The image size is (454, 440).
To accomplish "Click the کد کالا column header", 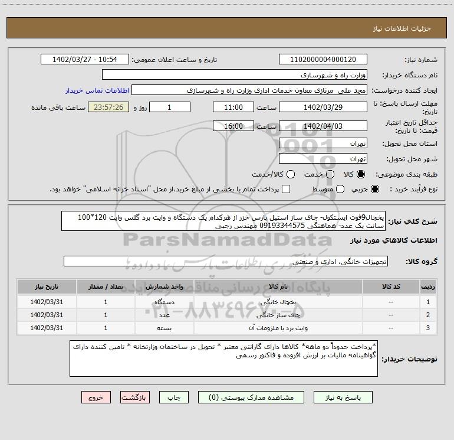I will tap(391, 286).
